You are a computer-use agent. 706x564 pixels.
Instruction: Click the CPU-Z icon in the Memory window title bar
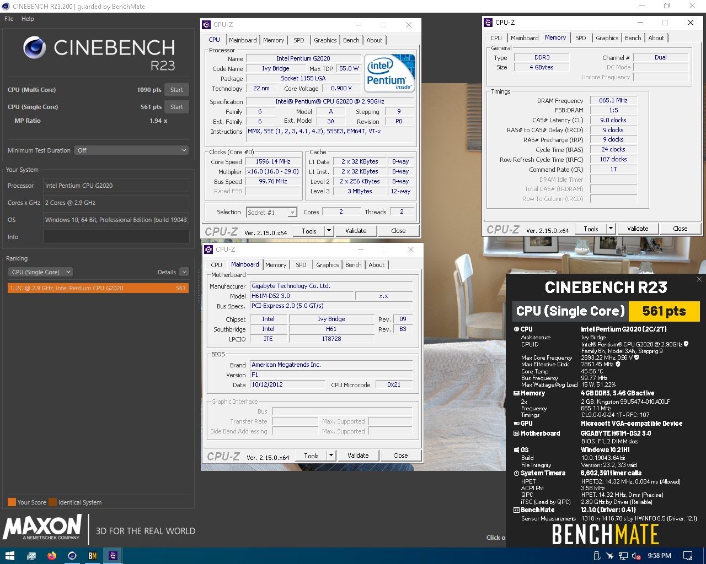tap(488, 23)
